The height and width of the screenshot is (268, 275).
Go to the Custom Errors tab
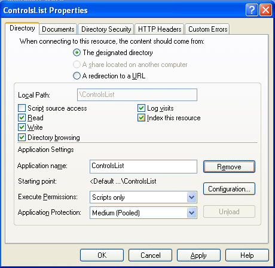[x=207, y=29]
